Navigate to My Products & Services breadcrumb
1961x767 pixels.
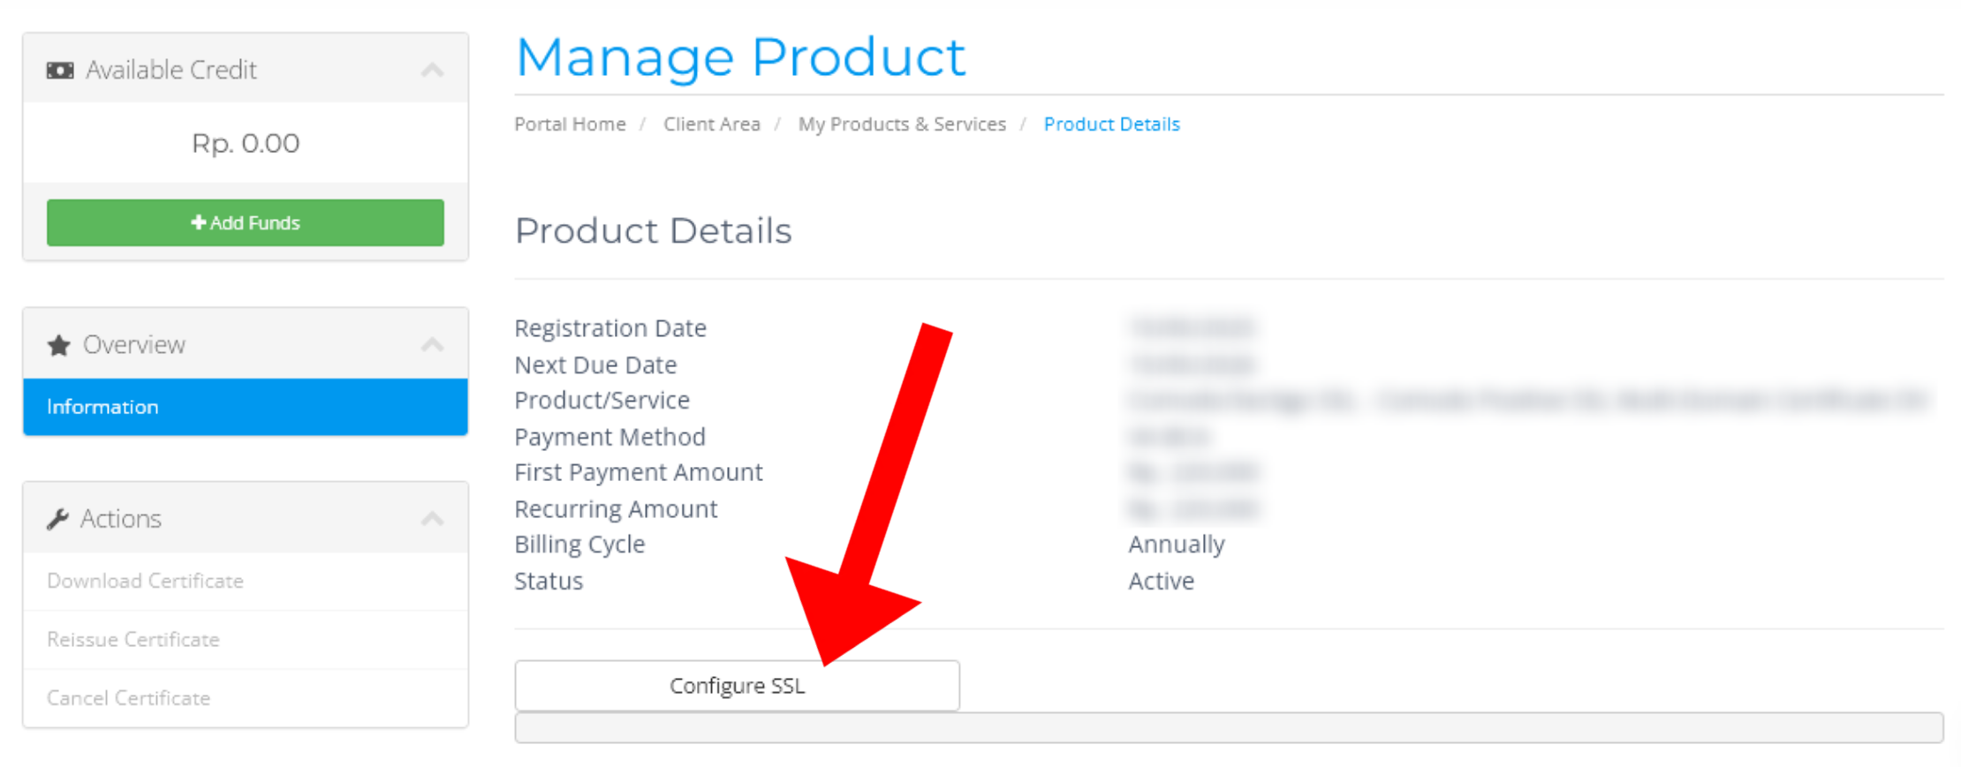(902, 124)
